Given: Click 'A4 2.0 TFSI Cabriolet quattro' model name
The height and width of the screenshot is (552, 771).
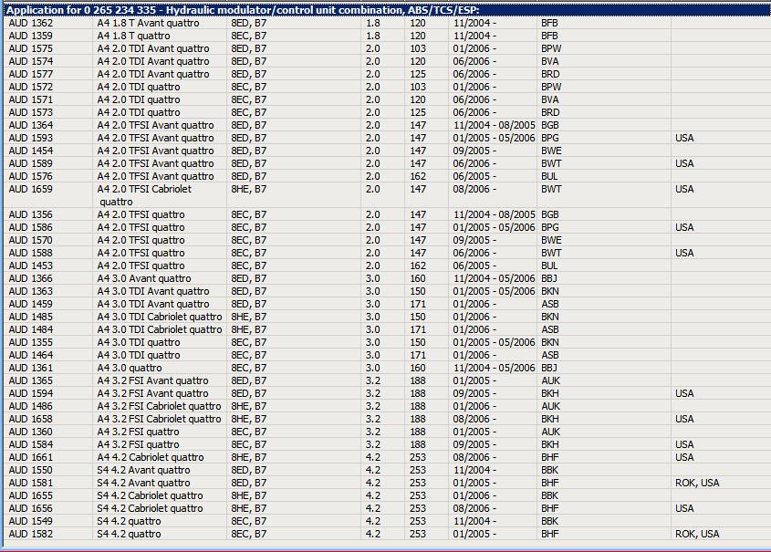Looking at the screenshot, I should coord(144,195).
